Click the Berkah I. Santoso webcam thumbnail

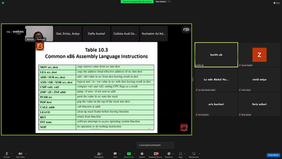pos(39,34)
